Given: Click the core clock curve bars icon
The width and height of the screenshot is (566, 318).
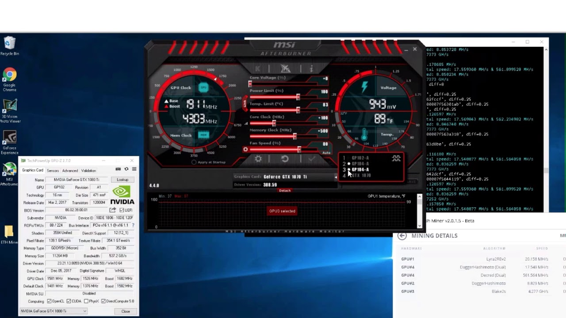Looking at the screenshot, I should pyautogui.click(x=246, y=124).
